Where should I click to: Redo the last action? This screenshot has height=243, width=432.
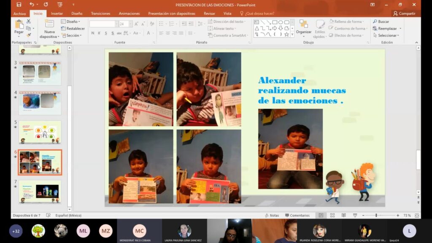[x=46, y=5]
